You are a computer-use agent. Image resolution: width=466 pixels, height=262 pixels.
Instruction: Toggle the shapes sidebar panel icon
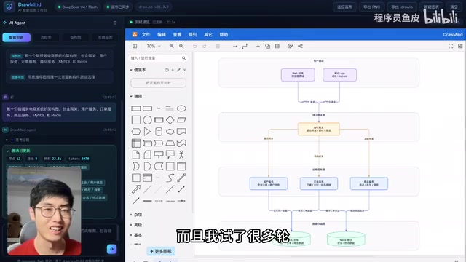coord(135,46)
